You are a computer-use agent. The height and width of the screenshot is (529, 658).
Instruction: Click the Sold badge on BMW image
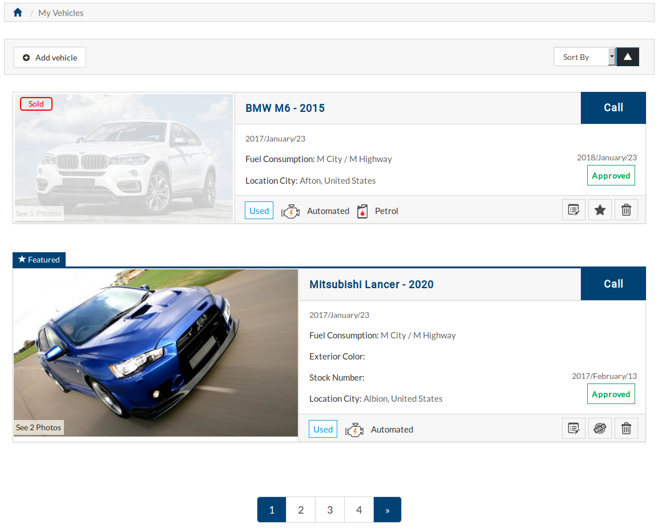click(x=36, y=104)
